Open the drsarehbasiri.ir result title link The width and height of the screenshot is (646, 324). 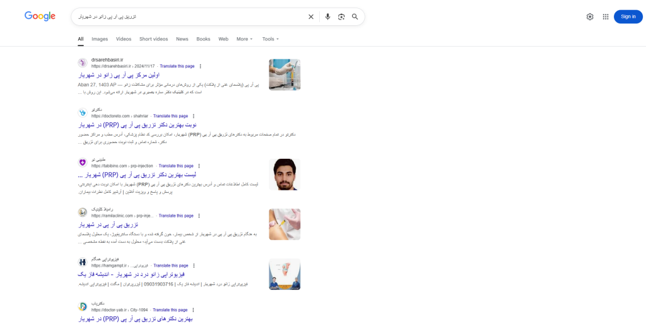coord(119,75)
